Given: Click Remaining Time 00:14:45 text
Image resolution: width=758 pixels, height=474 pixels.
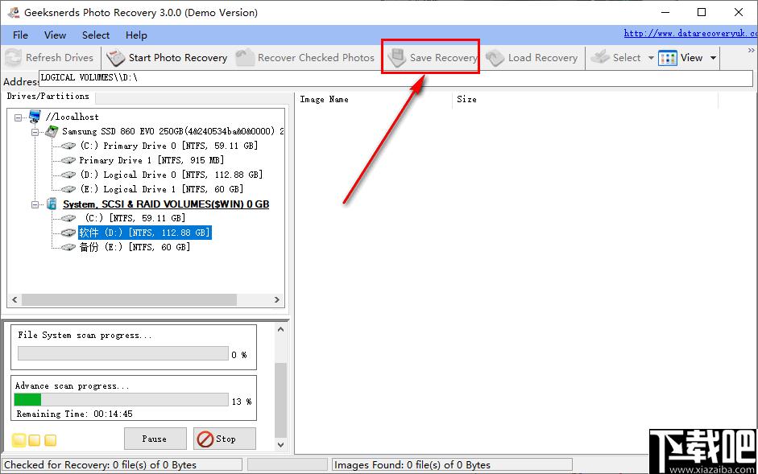Looking at the screenshot, I should (x=74, y=414).
